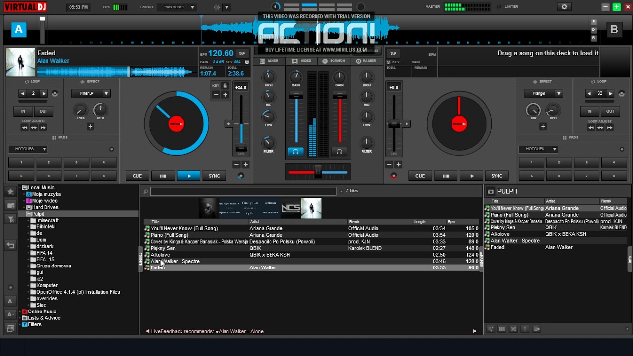The height and width of the screenshot is (356, 633).
Task: Click sidelist shuffle icon at bottom
Action: click(513, 329)
